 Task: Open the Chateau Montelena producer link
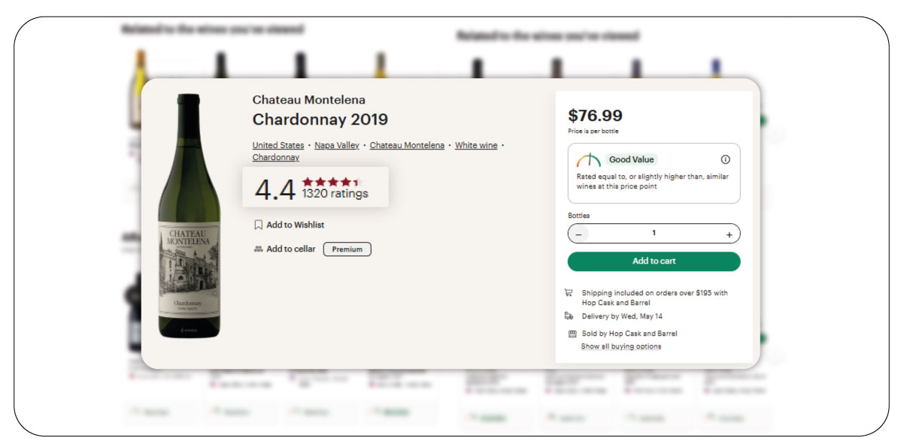coord(407,145)
